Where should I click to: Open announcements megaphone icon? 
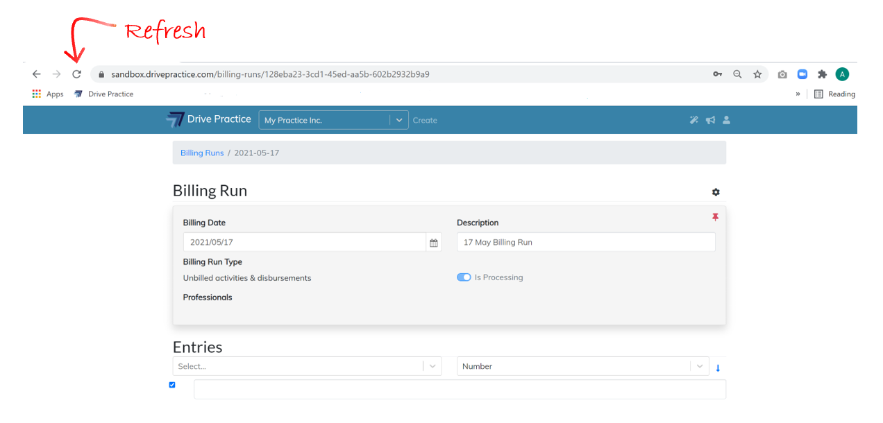[710, 120]
